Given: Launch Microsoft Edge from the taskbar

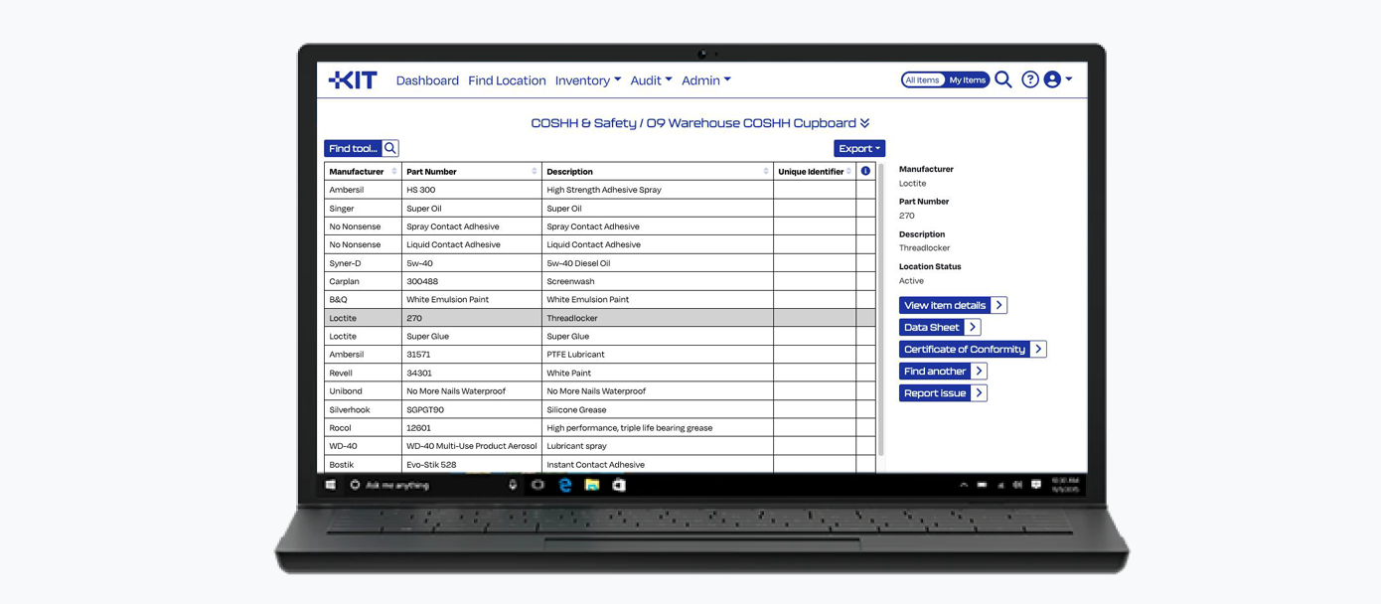Looking at the screenshot, I should [x=565, y=485].
